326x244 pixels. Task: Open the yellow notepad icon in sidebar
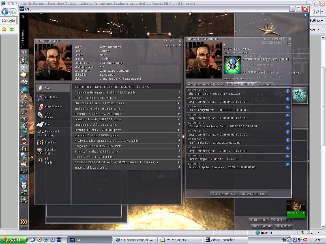(x=24, y=75)
